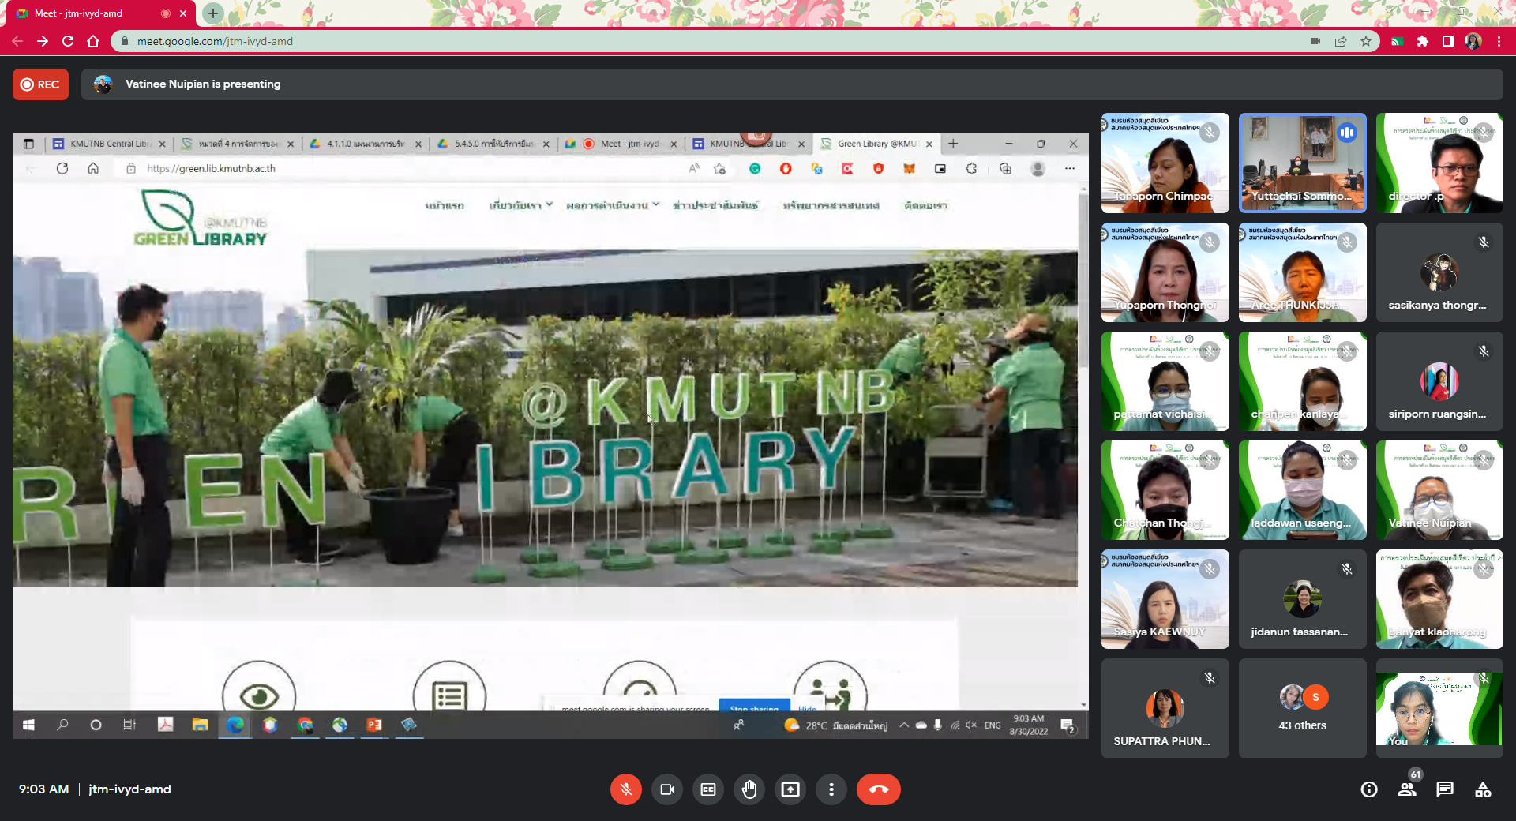Viewport: 1516px width, 821px height.
Task: Open File Explorer from shared screen taskbar
Action: 201,725
